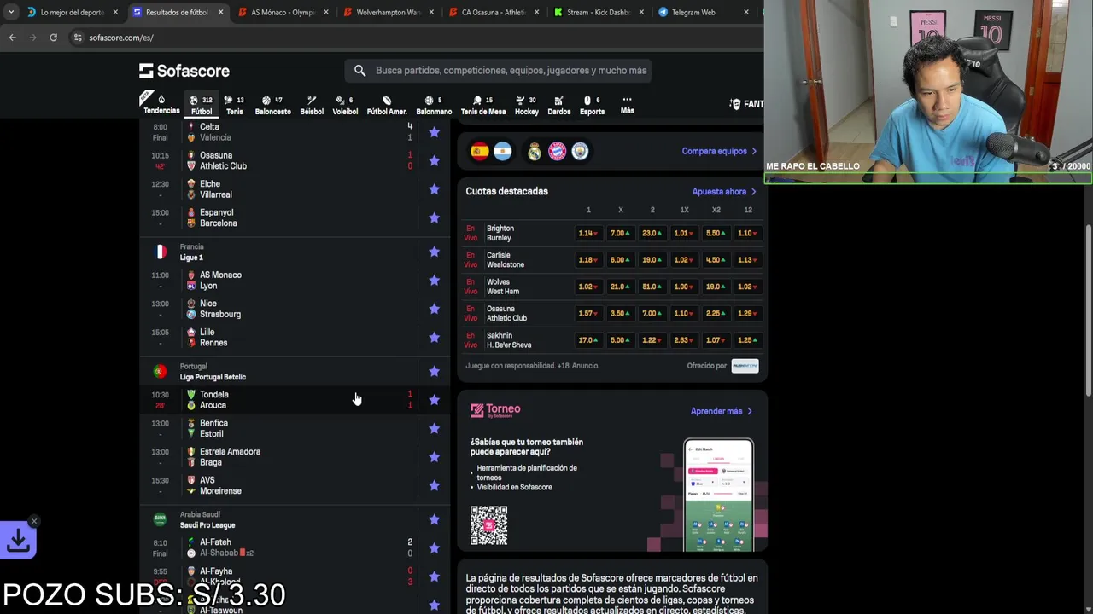Image resolution: width=1093 pixels, height=614 pixels.
Task: Click the Argentina flag team icon
Action: [502, 152]
